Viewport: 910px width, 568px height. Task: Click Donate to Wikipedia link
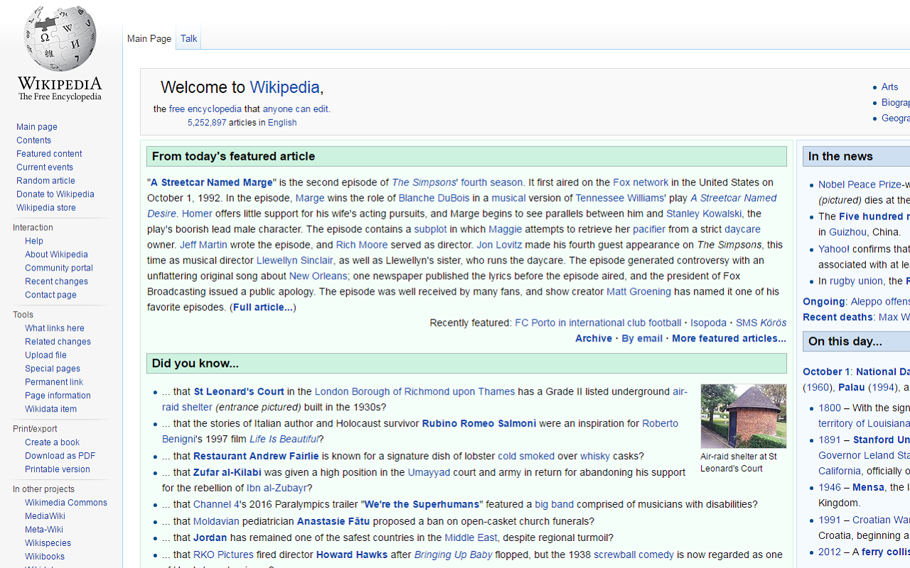(55, 195)
